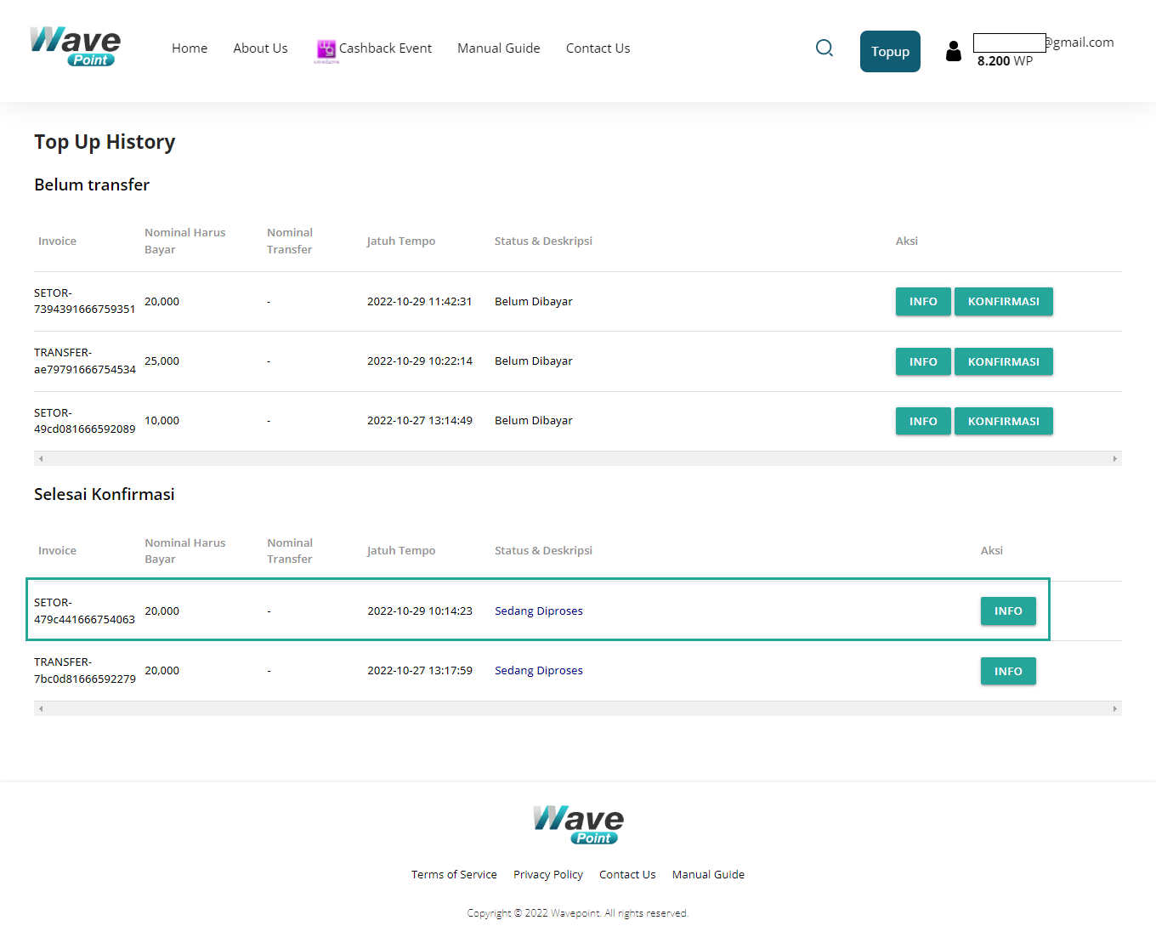Click the Wave Point header logo
This screenshot has height=943, width=1156.
[76, 47]
